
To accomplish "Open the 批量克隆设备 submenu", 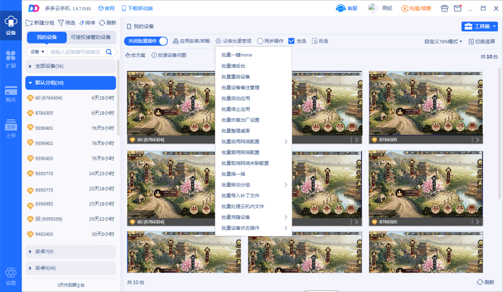I will [253, 217].
